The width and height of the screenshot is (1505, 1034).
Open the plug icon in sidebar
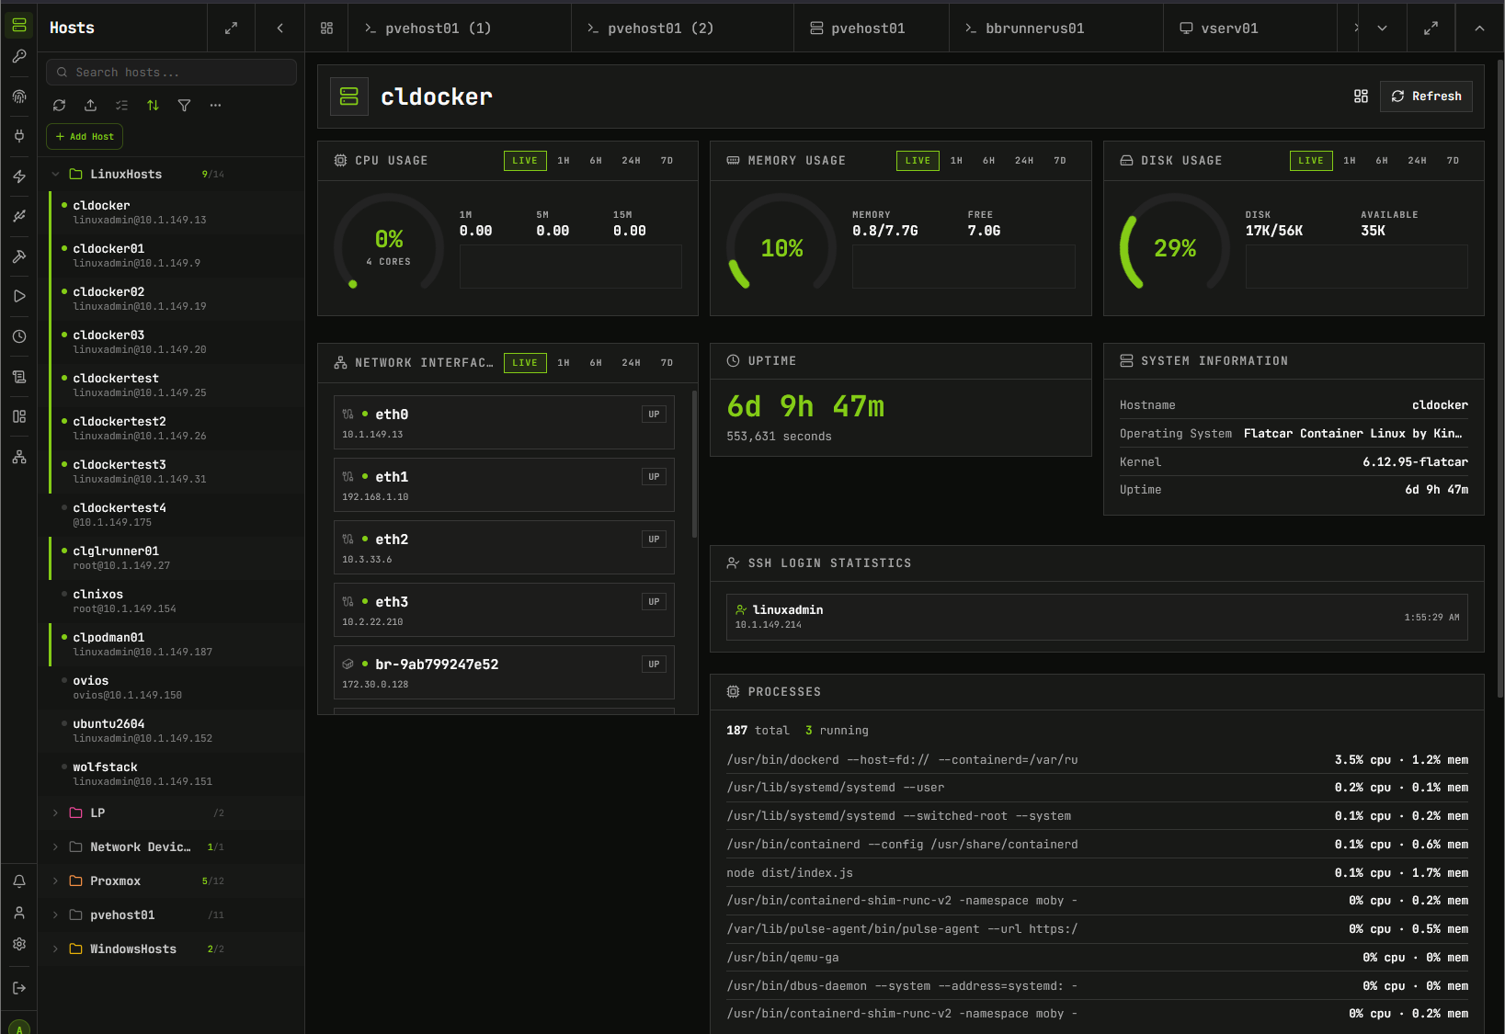pyautogui.click(x=18, y=136)
